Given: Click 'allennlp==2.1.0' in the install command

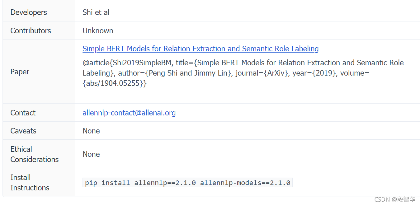Looking at the screenshot, I should (165, 183).
